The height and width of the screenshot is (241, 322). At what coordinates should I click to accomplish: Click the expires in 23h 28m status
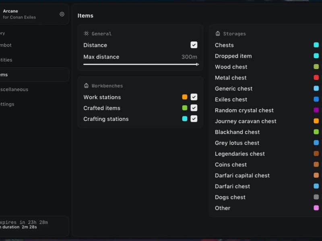click(x=24, y=223)
